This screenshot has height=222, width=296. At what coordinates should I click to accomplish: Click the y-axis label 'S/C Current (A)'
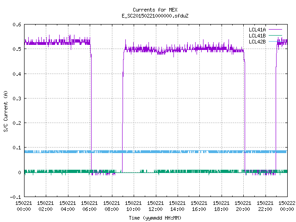(6, 111)
